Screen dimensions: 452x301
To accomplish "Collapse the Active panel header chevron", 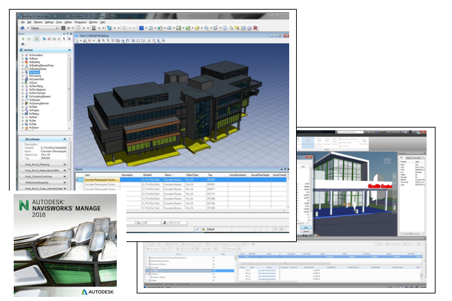I will tap(69, 50).
